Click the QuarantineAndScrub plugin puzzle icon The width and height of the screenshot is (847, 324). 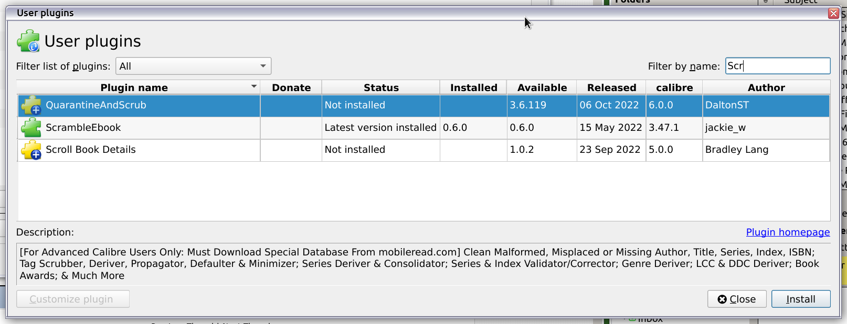pyautogui.click(x=31, y=105)
